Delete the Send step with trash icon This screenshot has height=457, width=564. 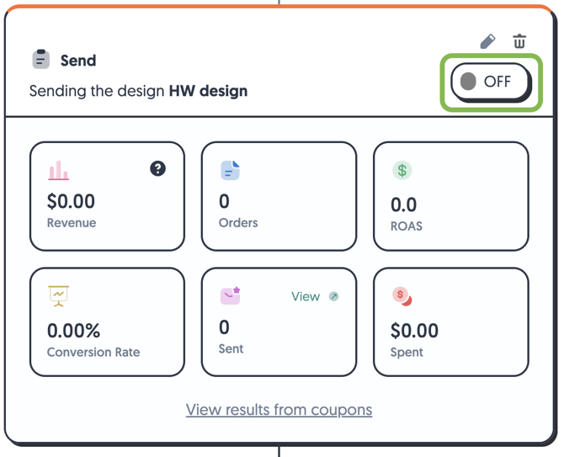[x=519, y=41]
